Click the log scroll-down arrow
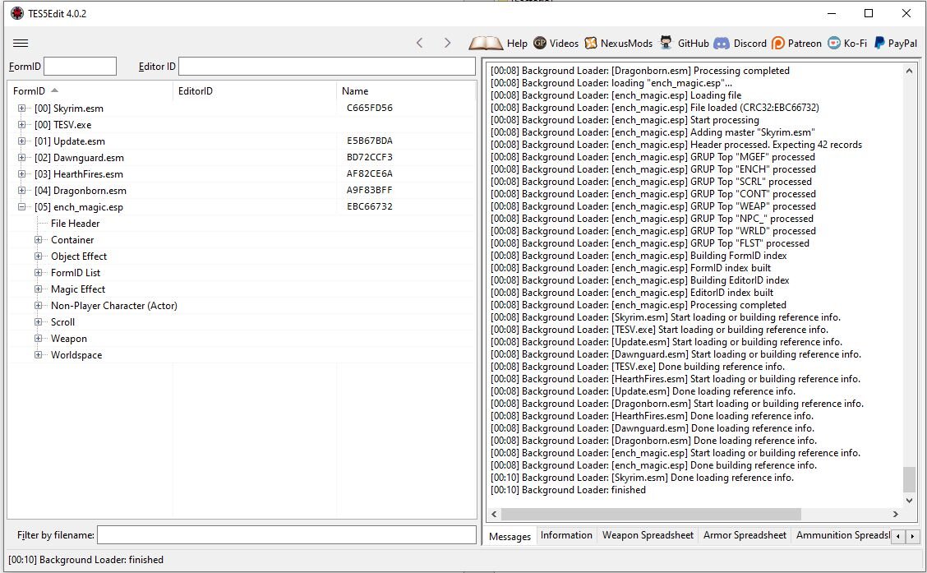927x573 pixels. tap(909, 501)
